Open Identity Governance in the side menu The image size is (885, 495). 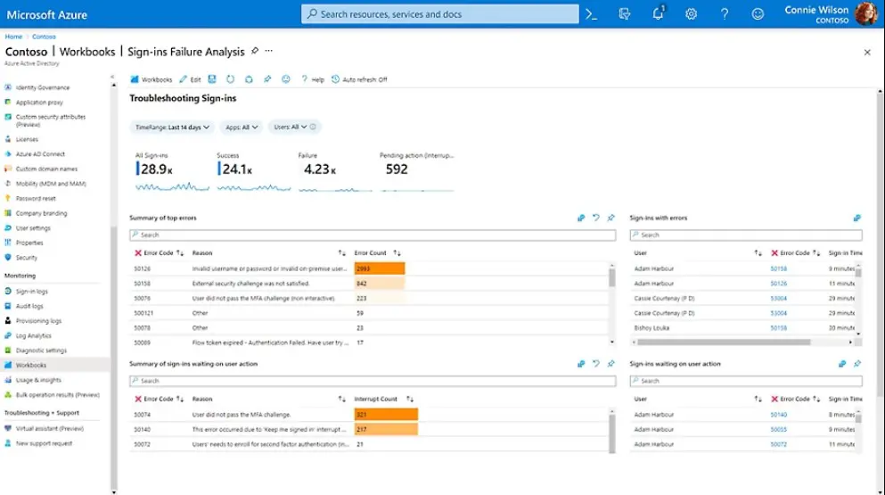coord(43,87)
